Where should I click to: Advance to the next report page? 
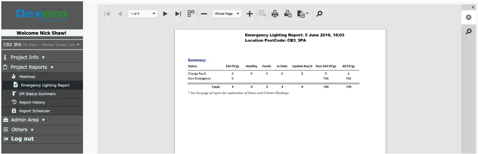tap(165, 14)
